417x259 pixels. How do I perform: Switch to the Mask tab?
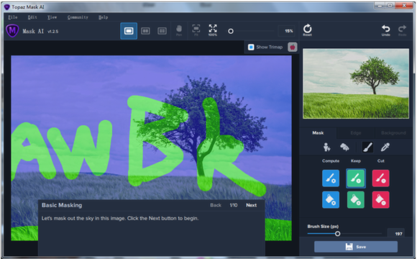(x=318, y=133)
